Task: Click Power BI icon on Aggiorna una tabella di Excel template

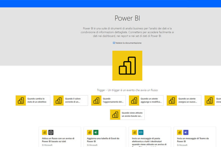Action: point(90,132)
